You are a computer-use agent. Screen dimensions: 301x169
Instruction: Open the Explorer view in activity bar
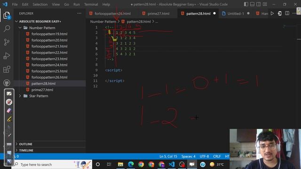[7, 15]
